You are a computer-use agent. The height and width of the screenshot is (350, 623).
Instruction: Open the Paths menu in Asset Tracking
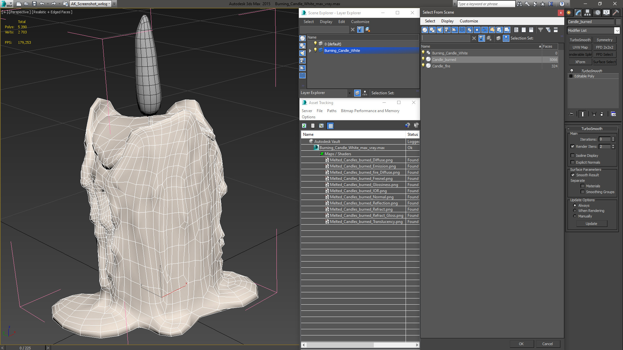(x=331, y=111)
